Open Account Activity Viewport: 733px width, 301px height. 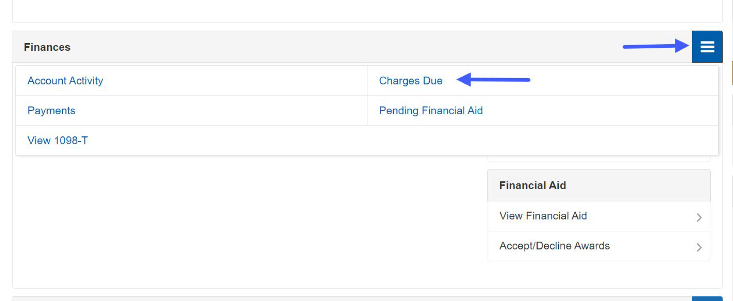[65, 80]
